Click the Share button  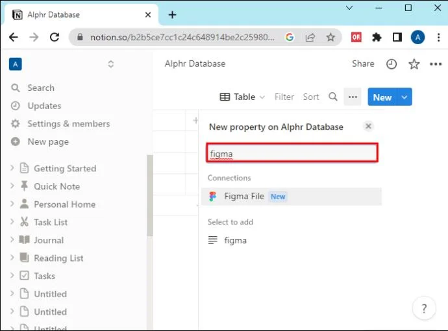363,64
